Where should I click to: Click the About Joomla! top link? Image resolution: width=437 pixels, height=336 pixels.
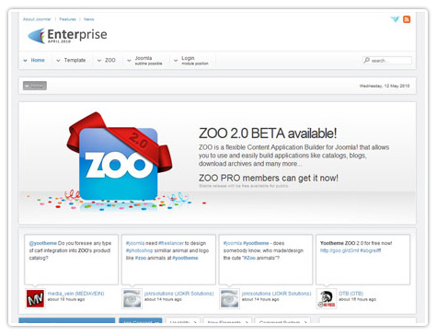pos(37,19)
